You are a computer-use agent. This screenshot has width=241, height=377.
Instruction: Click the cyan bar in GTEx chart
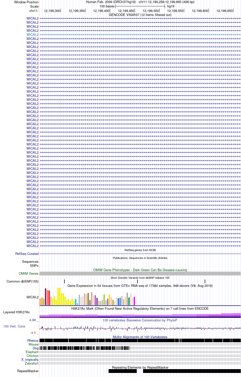(76, 302)
